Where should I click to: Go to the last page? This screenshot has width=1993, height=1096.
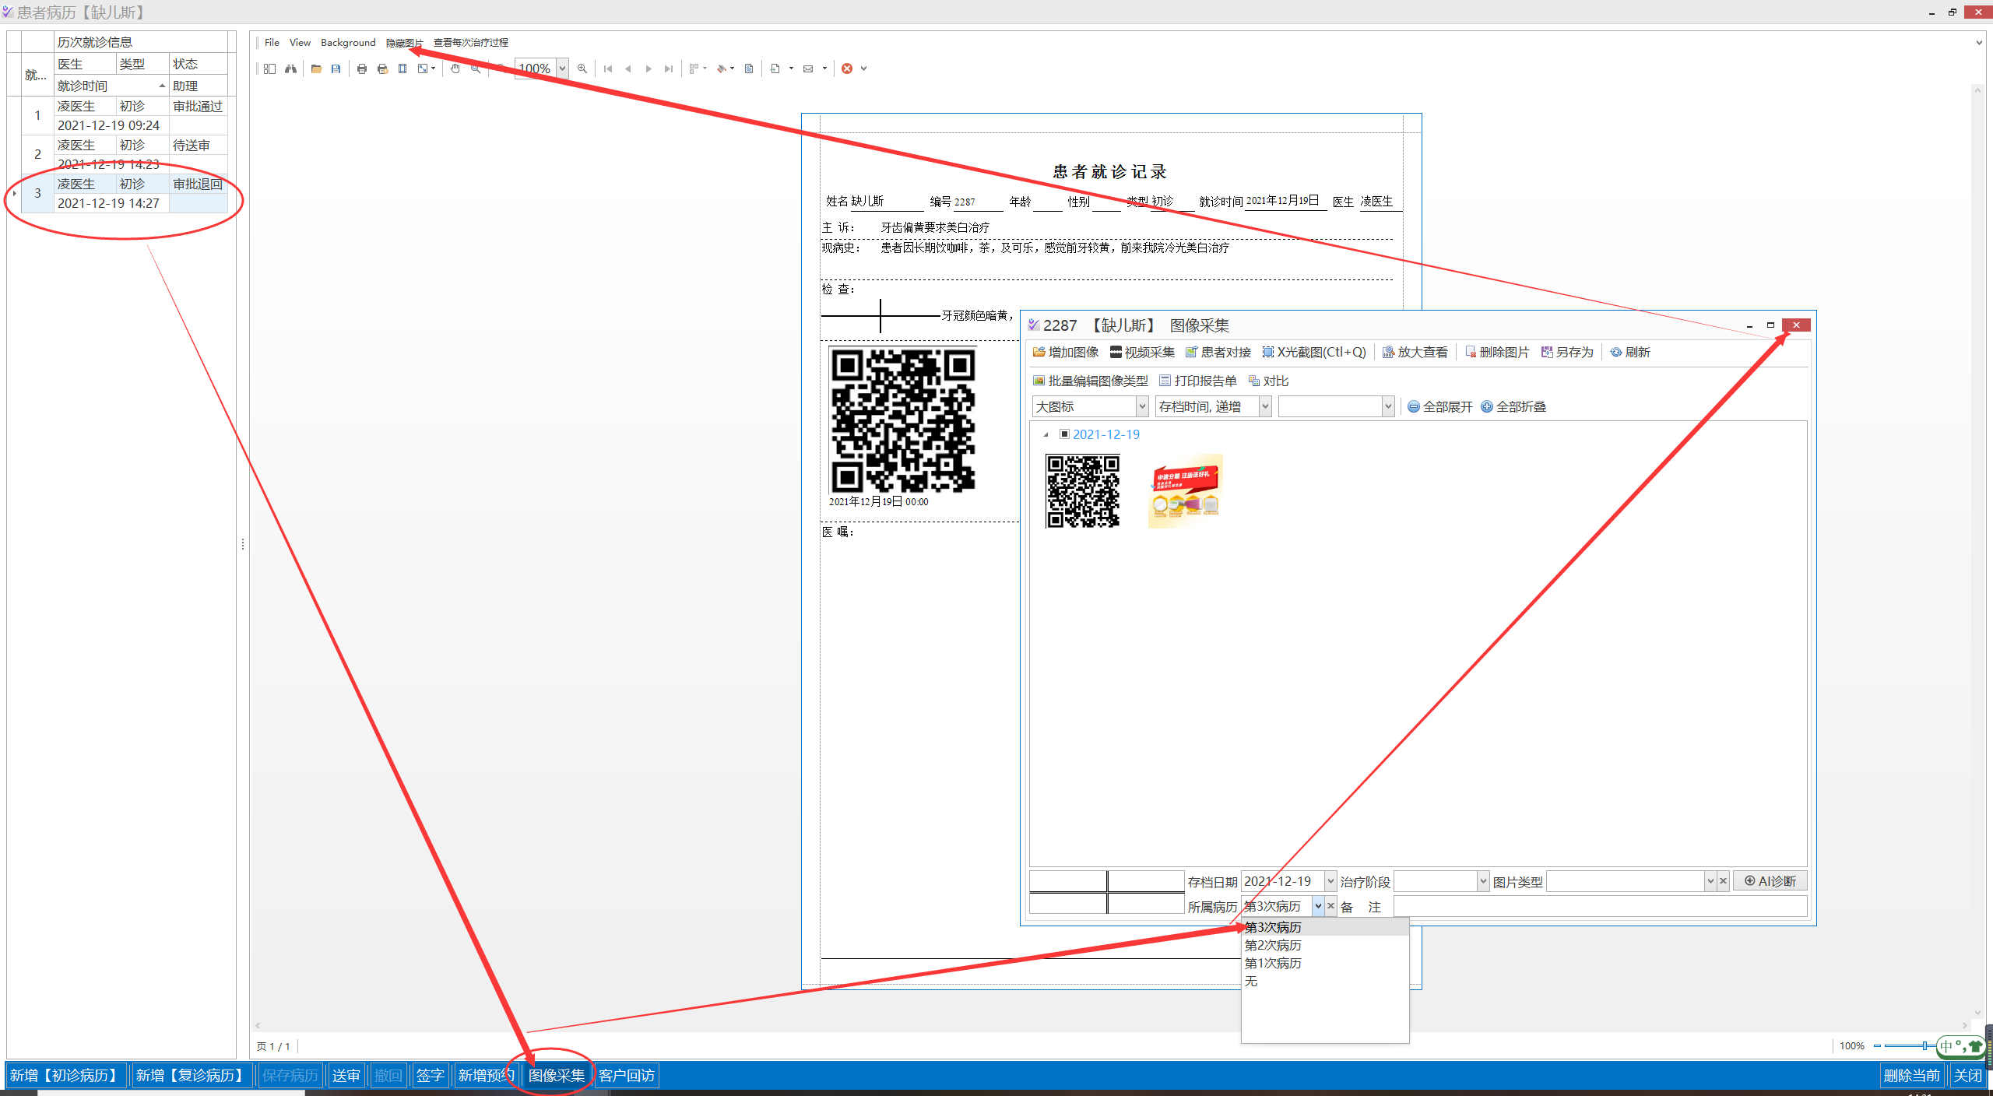coord(669,68)
